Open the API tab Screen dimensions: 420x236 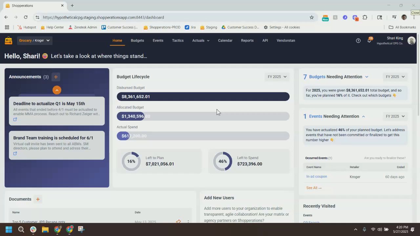(265, 41)
